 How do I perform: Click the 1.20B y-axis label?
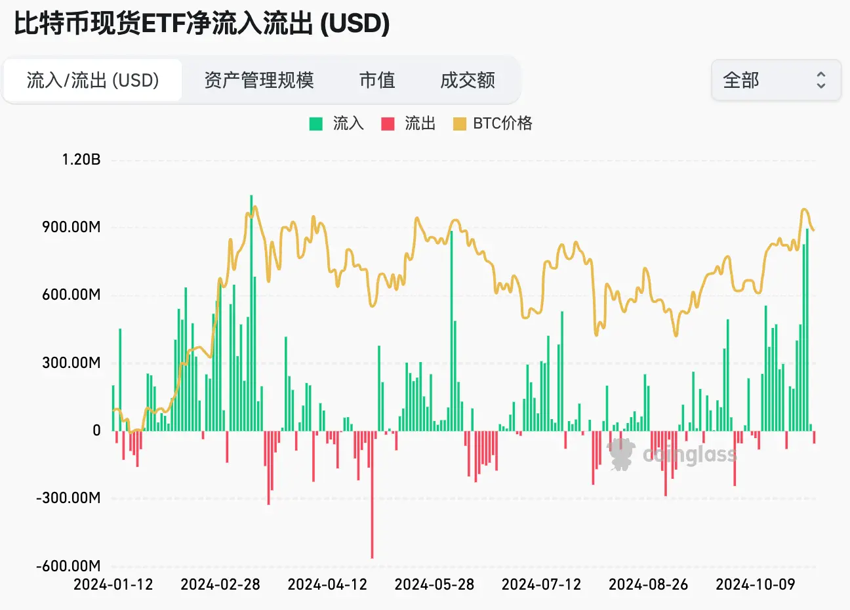(x=81, y=159)
